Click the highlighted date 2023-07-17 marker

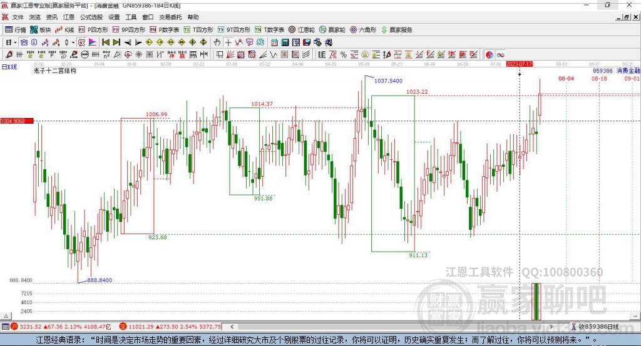point(519,64)
